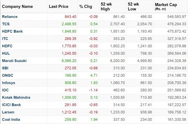
Task: Select Coal India last price 259.90
Action: pos(70,120)
